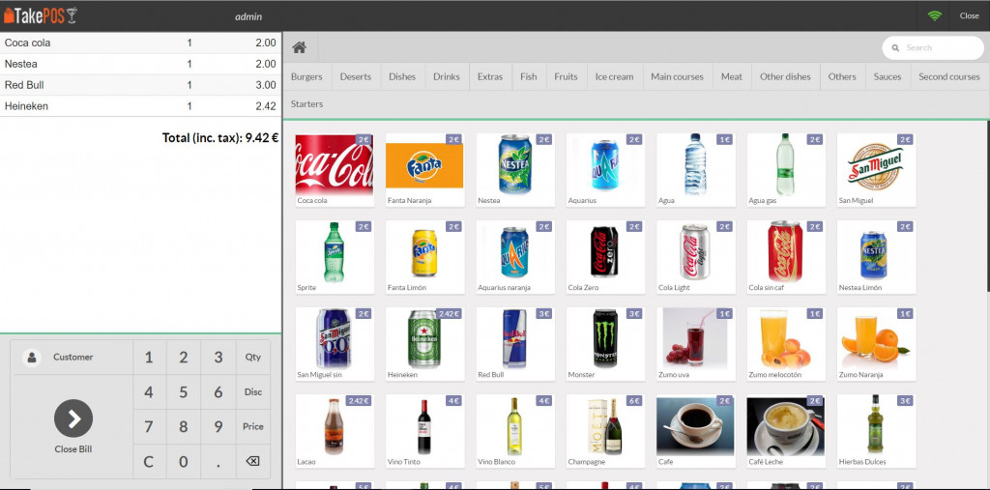Screen dimensions: 990x490
Task: Select Lacao bottle product
Action: point(335,431)
